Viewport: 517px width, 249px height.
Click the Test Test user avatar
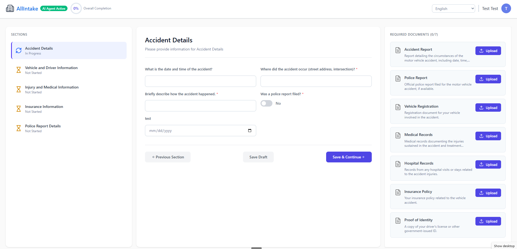click(506, 8)
